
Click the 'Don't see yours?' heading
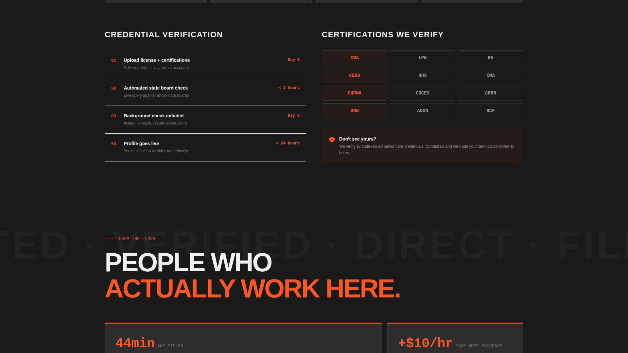[x=358, y=139]
